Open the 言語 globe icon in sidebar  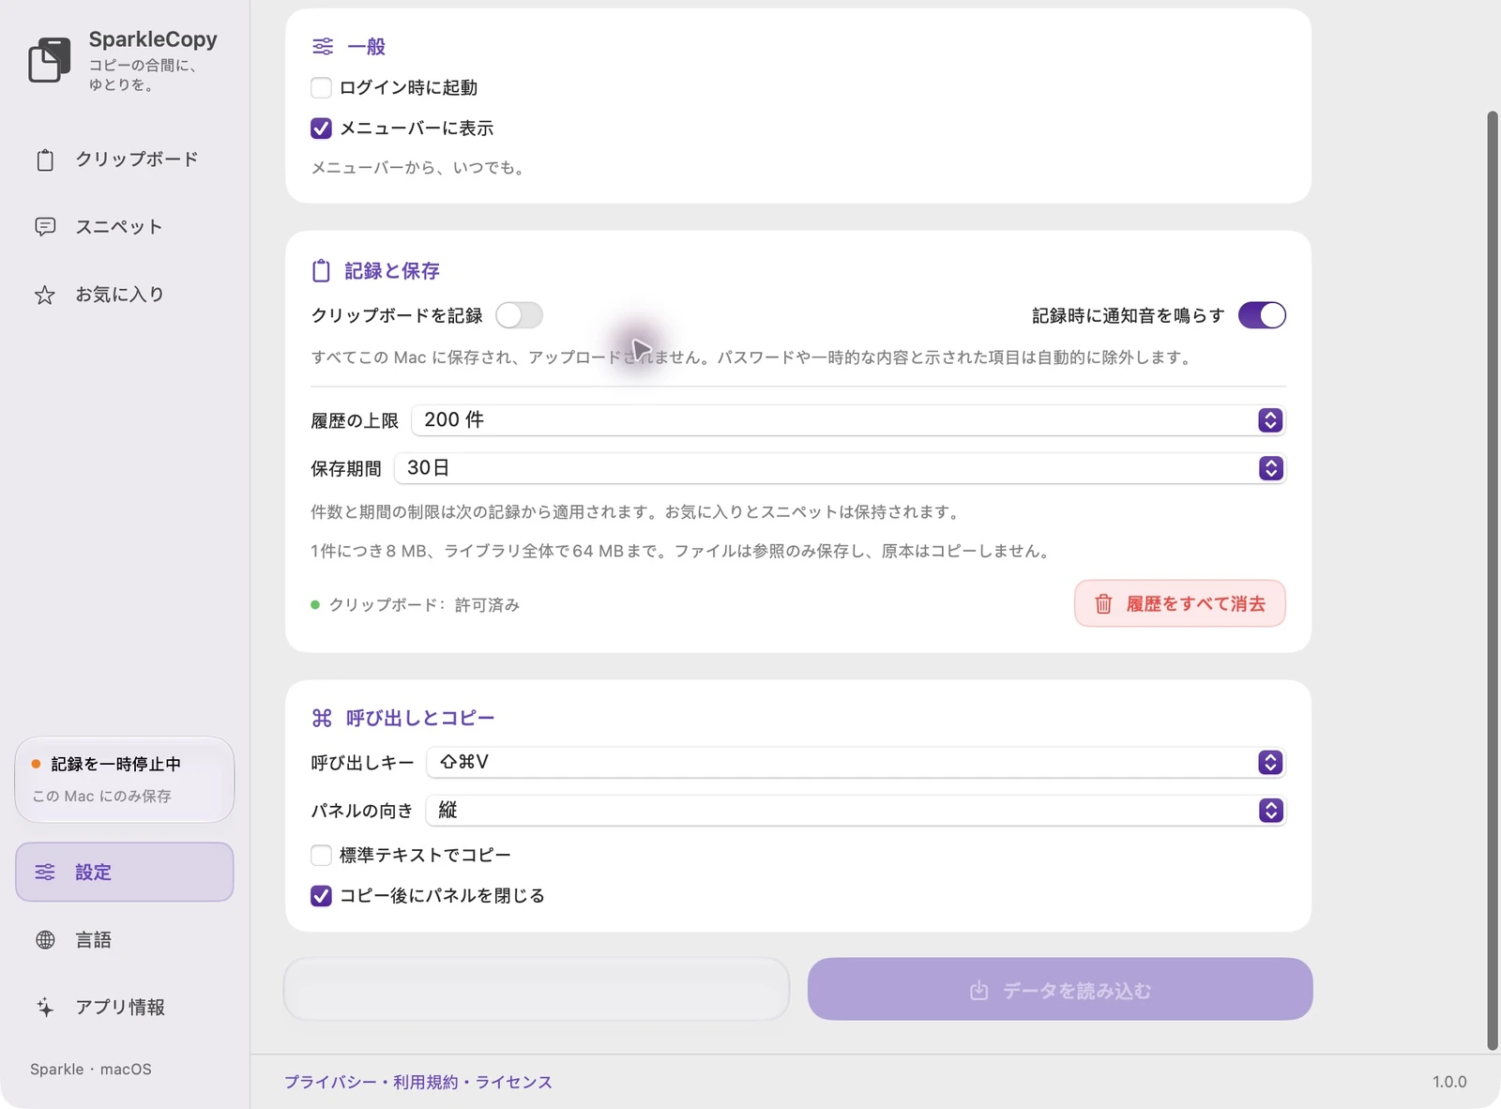click(45, 939)
